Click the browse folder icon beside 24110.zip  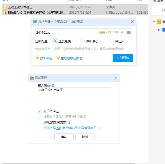[x=129, y=32]
